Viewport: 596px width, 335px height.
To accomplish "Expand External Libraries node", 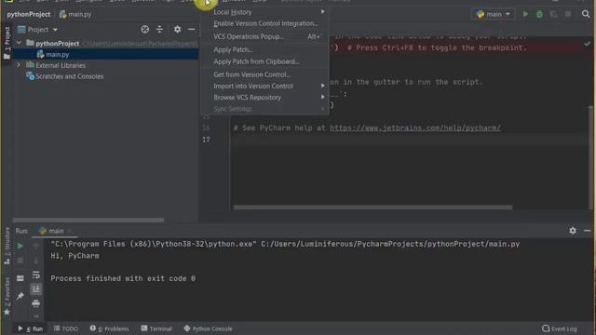I will pyautogui.click(x=19, y=65).
